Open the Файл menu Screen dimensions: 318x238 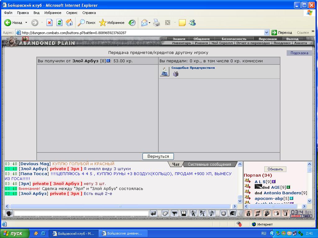click(8, 13)
